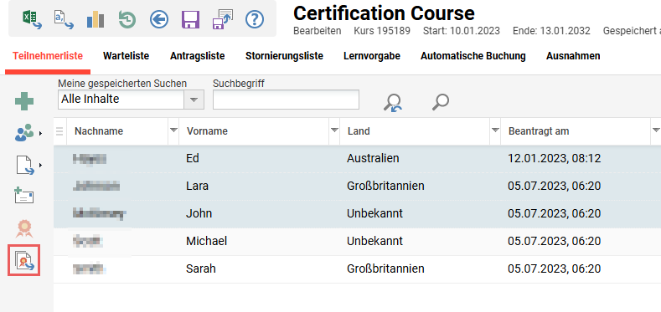Click Unbekannt in Michael's row
Screen dimensions: 661x312
(374, 241)
